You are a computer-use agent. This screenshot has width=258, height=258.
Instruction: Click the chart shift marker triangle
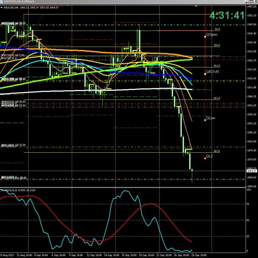[196, 6]
